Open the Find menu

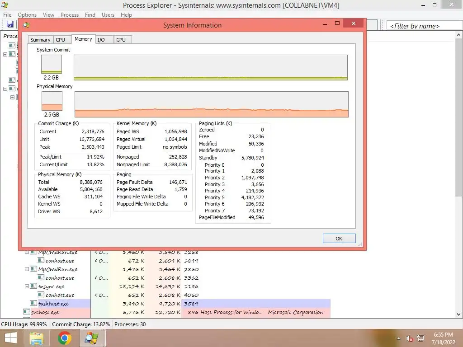(90, 15)
